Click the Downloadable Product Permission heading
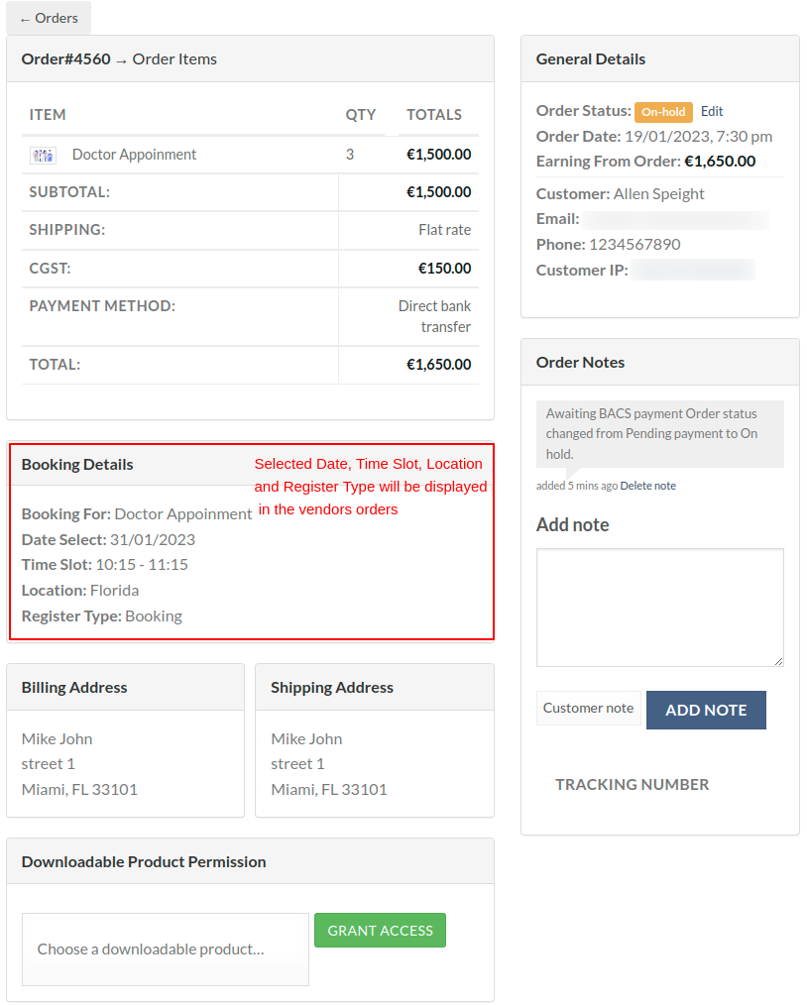The width and height of the screenshot is (807, 1005). point(144,861)
